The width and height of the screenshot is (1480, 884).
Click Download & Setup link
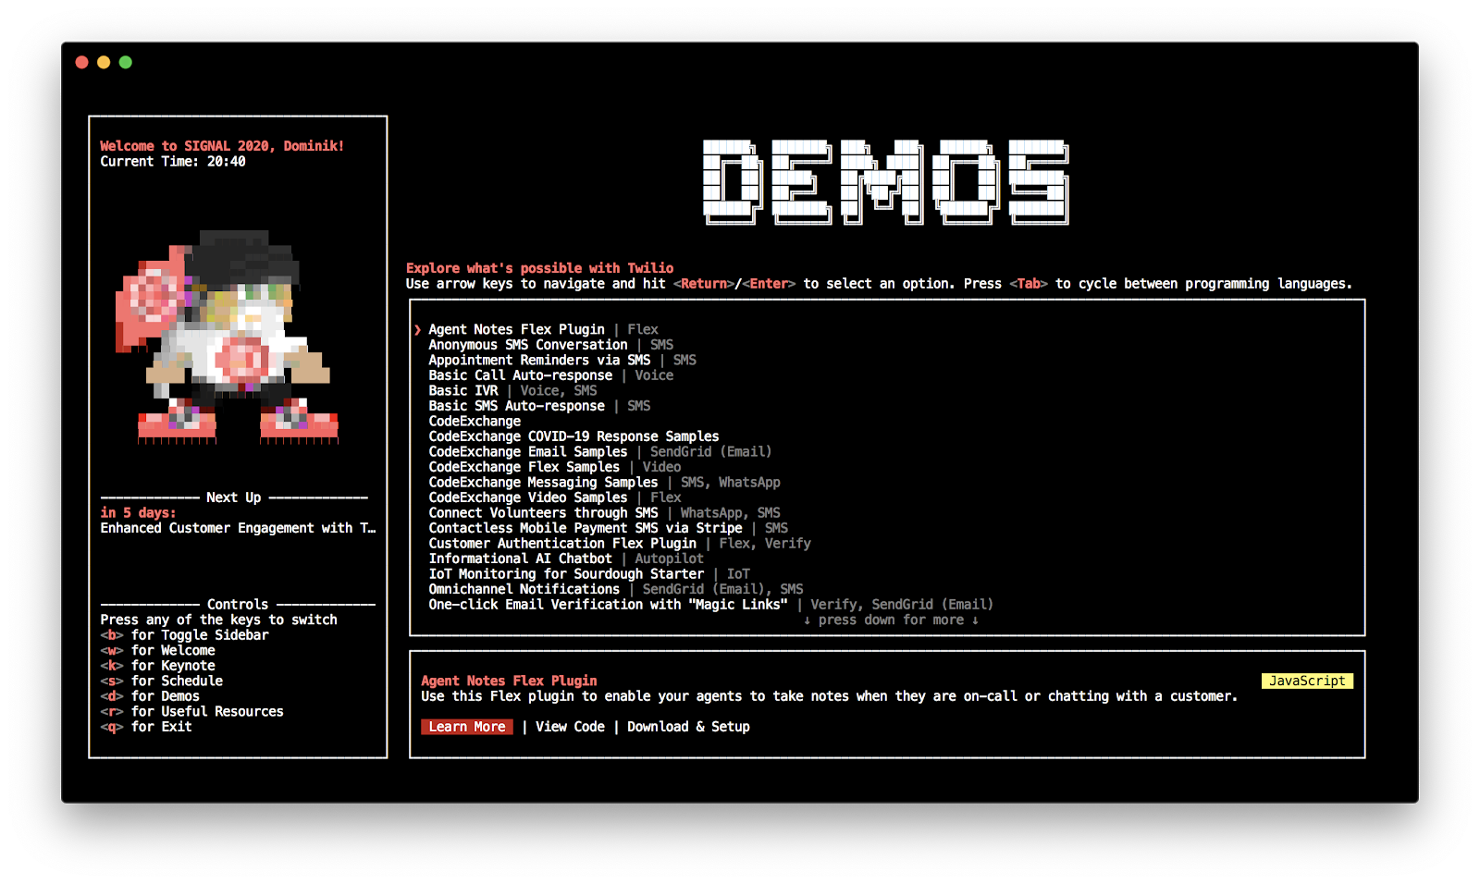[x=688, y=727]
